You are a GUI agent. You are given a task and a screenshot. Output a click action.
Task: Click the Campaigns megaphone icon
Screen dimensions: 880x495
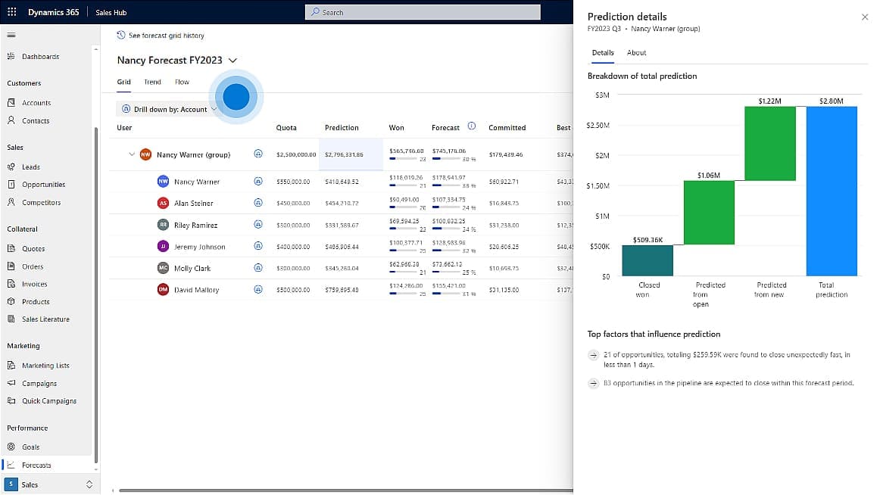tap(11, 384)
